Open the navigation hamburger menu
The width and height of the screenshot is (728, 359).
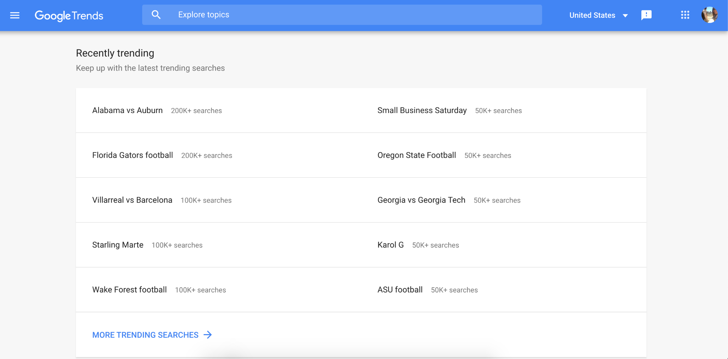pyautogui.click(x=15, y=15)
